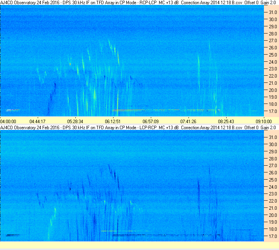Click the red-orange hotspot in the upper spectrogram
279x250 pixels.
click(x=70, y=64)
